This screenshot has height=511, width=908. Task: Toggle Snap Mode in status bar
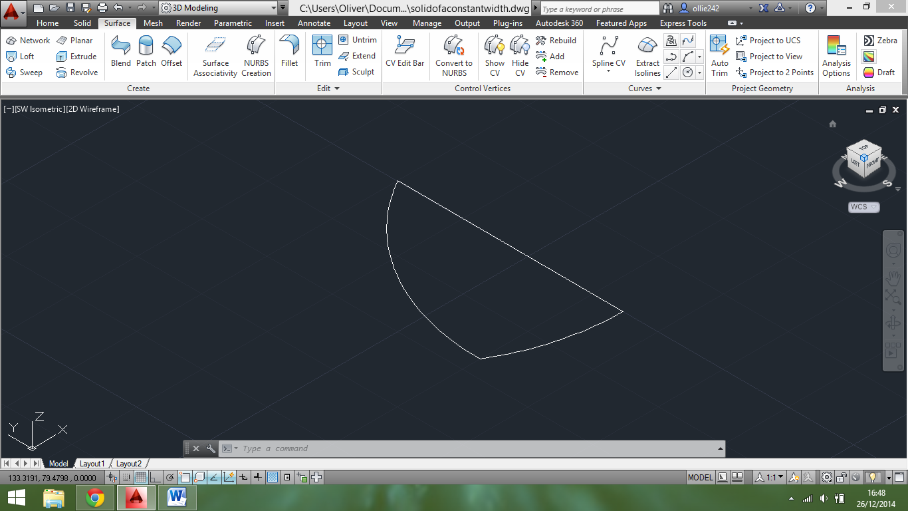[126, 477]
